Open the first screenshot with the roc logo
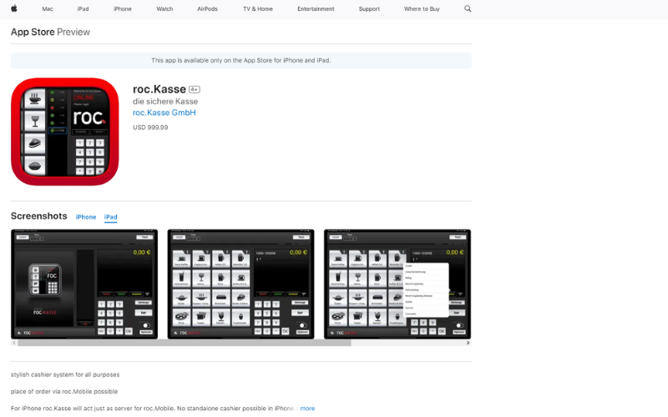Screen dimensions: 668x417 tap(84, 284)
